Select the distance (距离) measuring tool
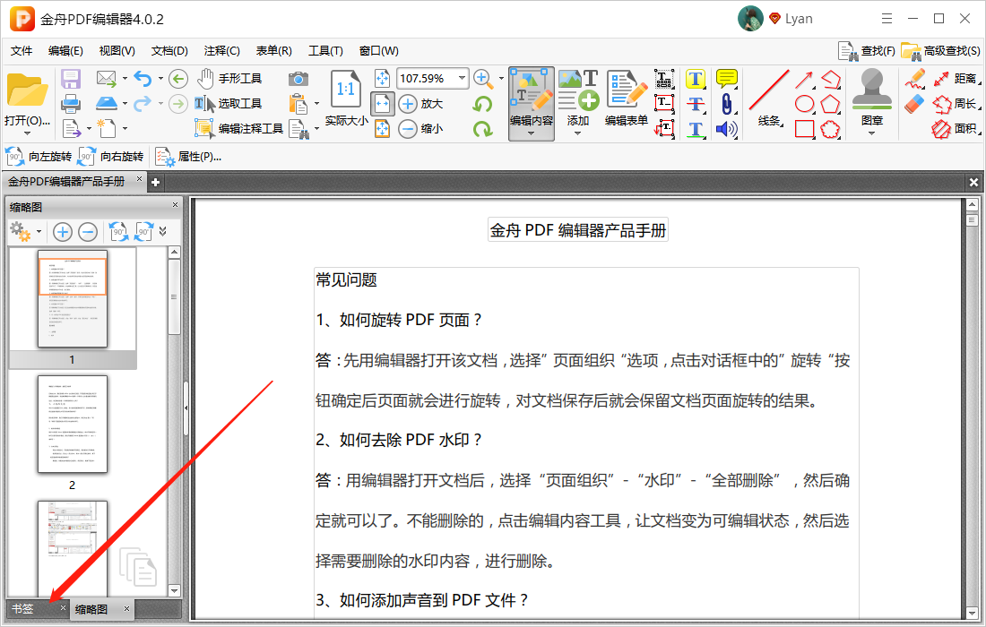Screen dimensions: 986x627 [x=956, y=79]
